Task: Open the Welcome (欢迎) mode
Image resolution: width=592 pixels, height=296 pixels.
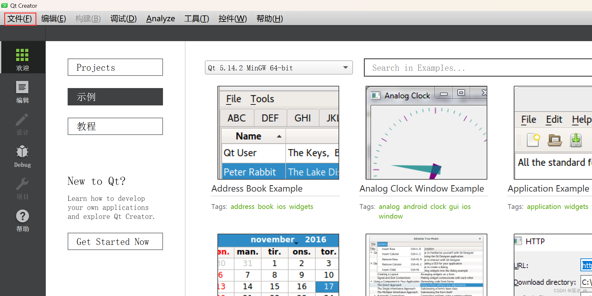Action: (23, 57)
